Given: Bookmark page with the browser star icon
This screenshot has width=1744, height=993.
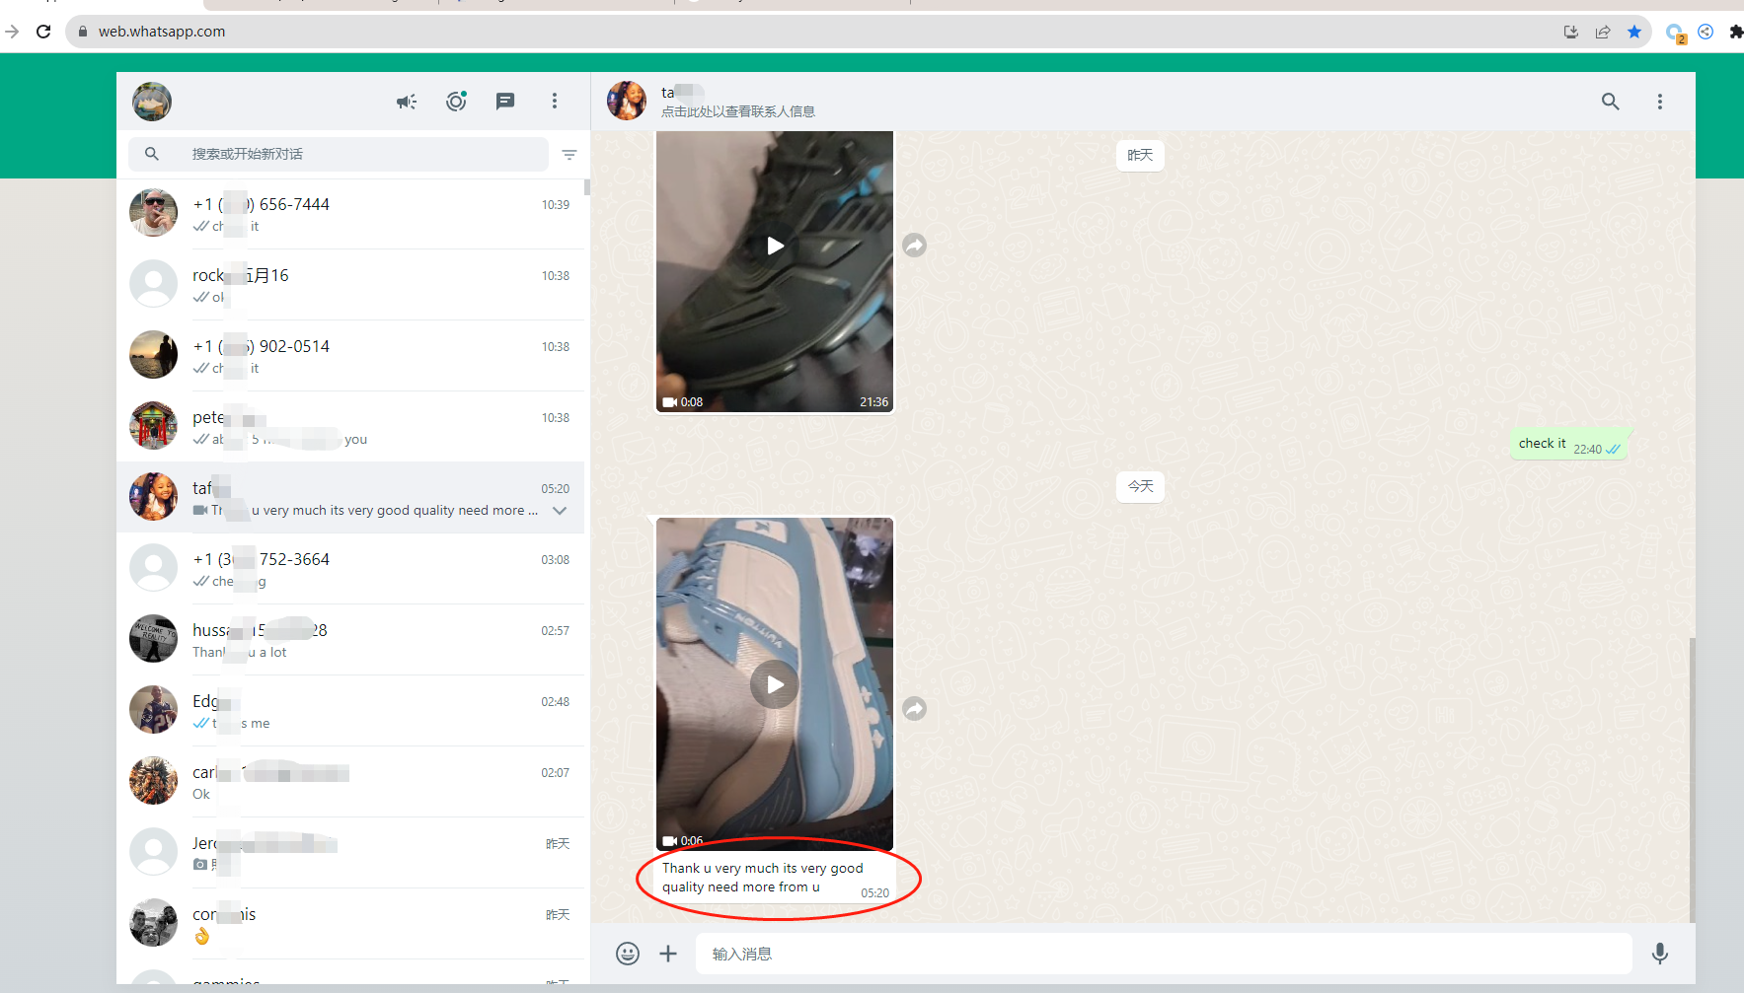Looking at the screenshot, I should click(x=1634, y=32).
